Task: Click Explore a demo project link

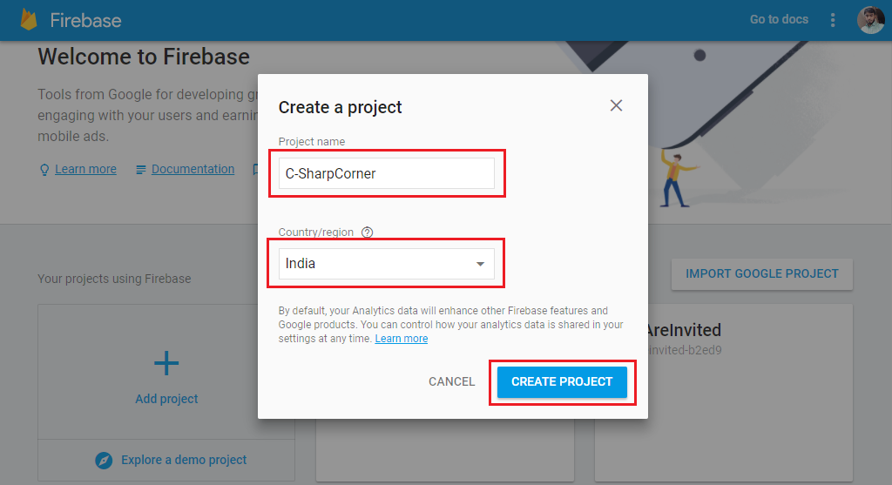Action: (x=184, y=460)
